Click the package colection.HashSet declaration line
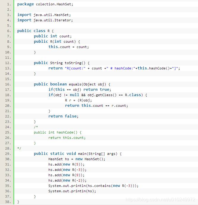This screenshot has height=205, width=198. tap(45, 4)
